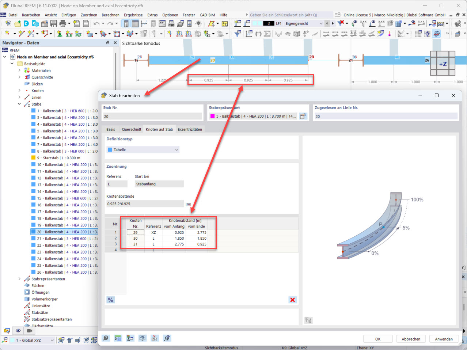Click the yellow swatch of '9 - Starrstab'

(x=33, y=158)
